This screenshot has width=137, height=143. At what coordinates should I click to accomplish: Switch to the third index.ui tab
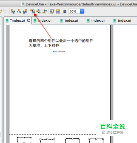[69, 21]
